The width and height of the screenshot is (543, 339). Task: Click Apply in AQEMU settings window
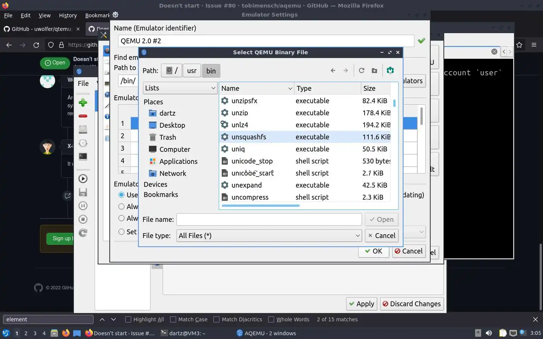[362, 304]
